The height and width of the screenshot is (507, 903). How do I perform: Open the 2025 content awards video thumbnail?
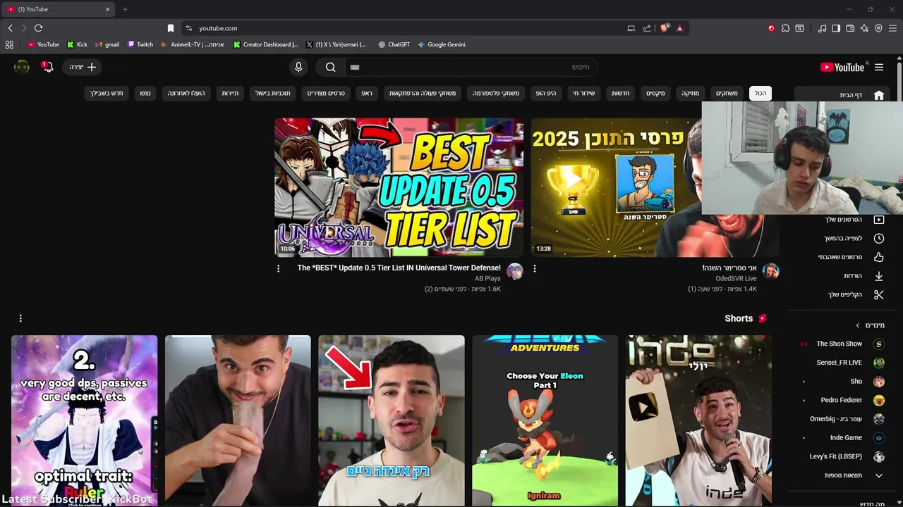click(617, 187)
